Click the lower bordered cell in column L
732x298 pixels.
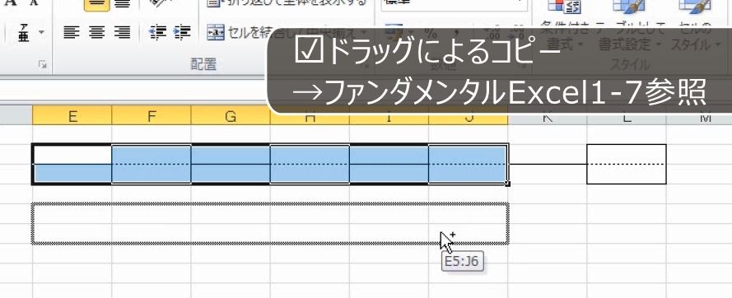tap(627, 174)
